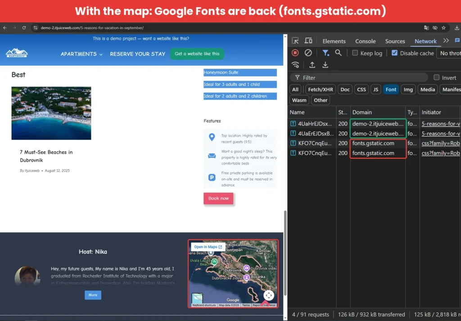Image resolution: width=461 pixels, height=321 pixels.
Task: Filter requests by Wasm type
Action: pyautogui.click(x=299, y=100)
